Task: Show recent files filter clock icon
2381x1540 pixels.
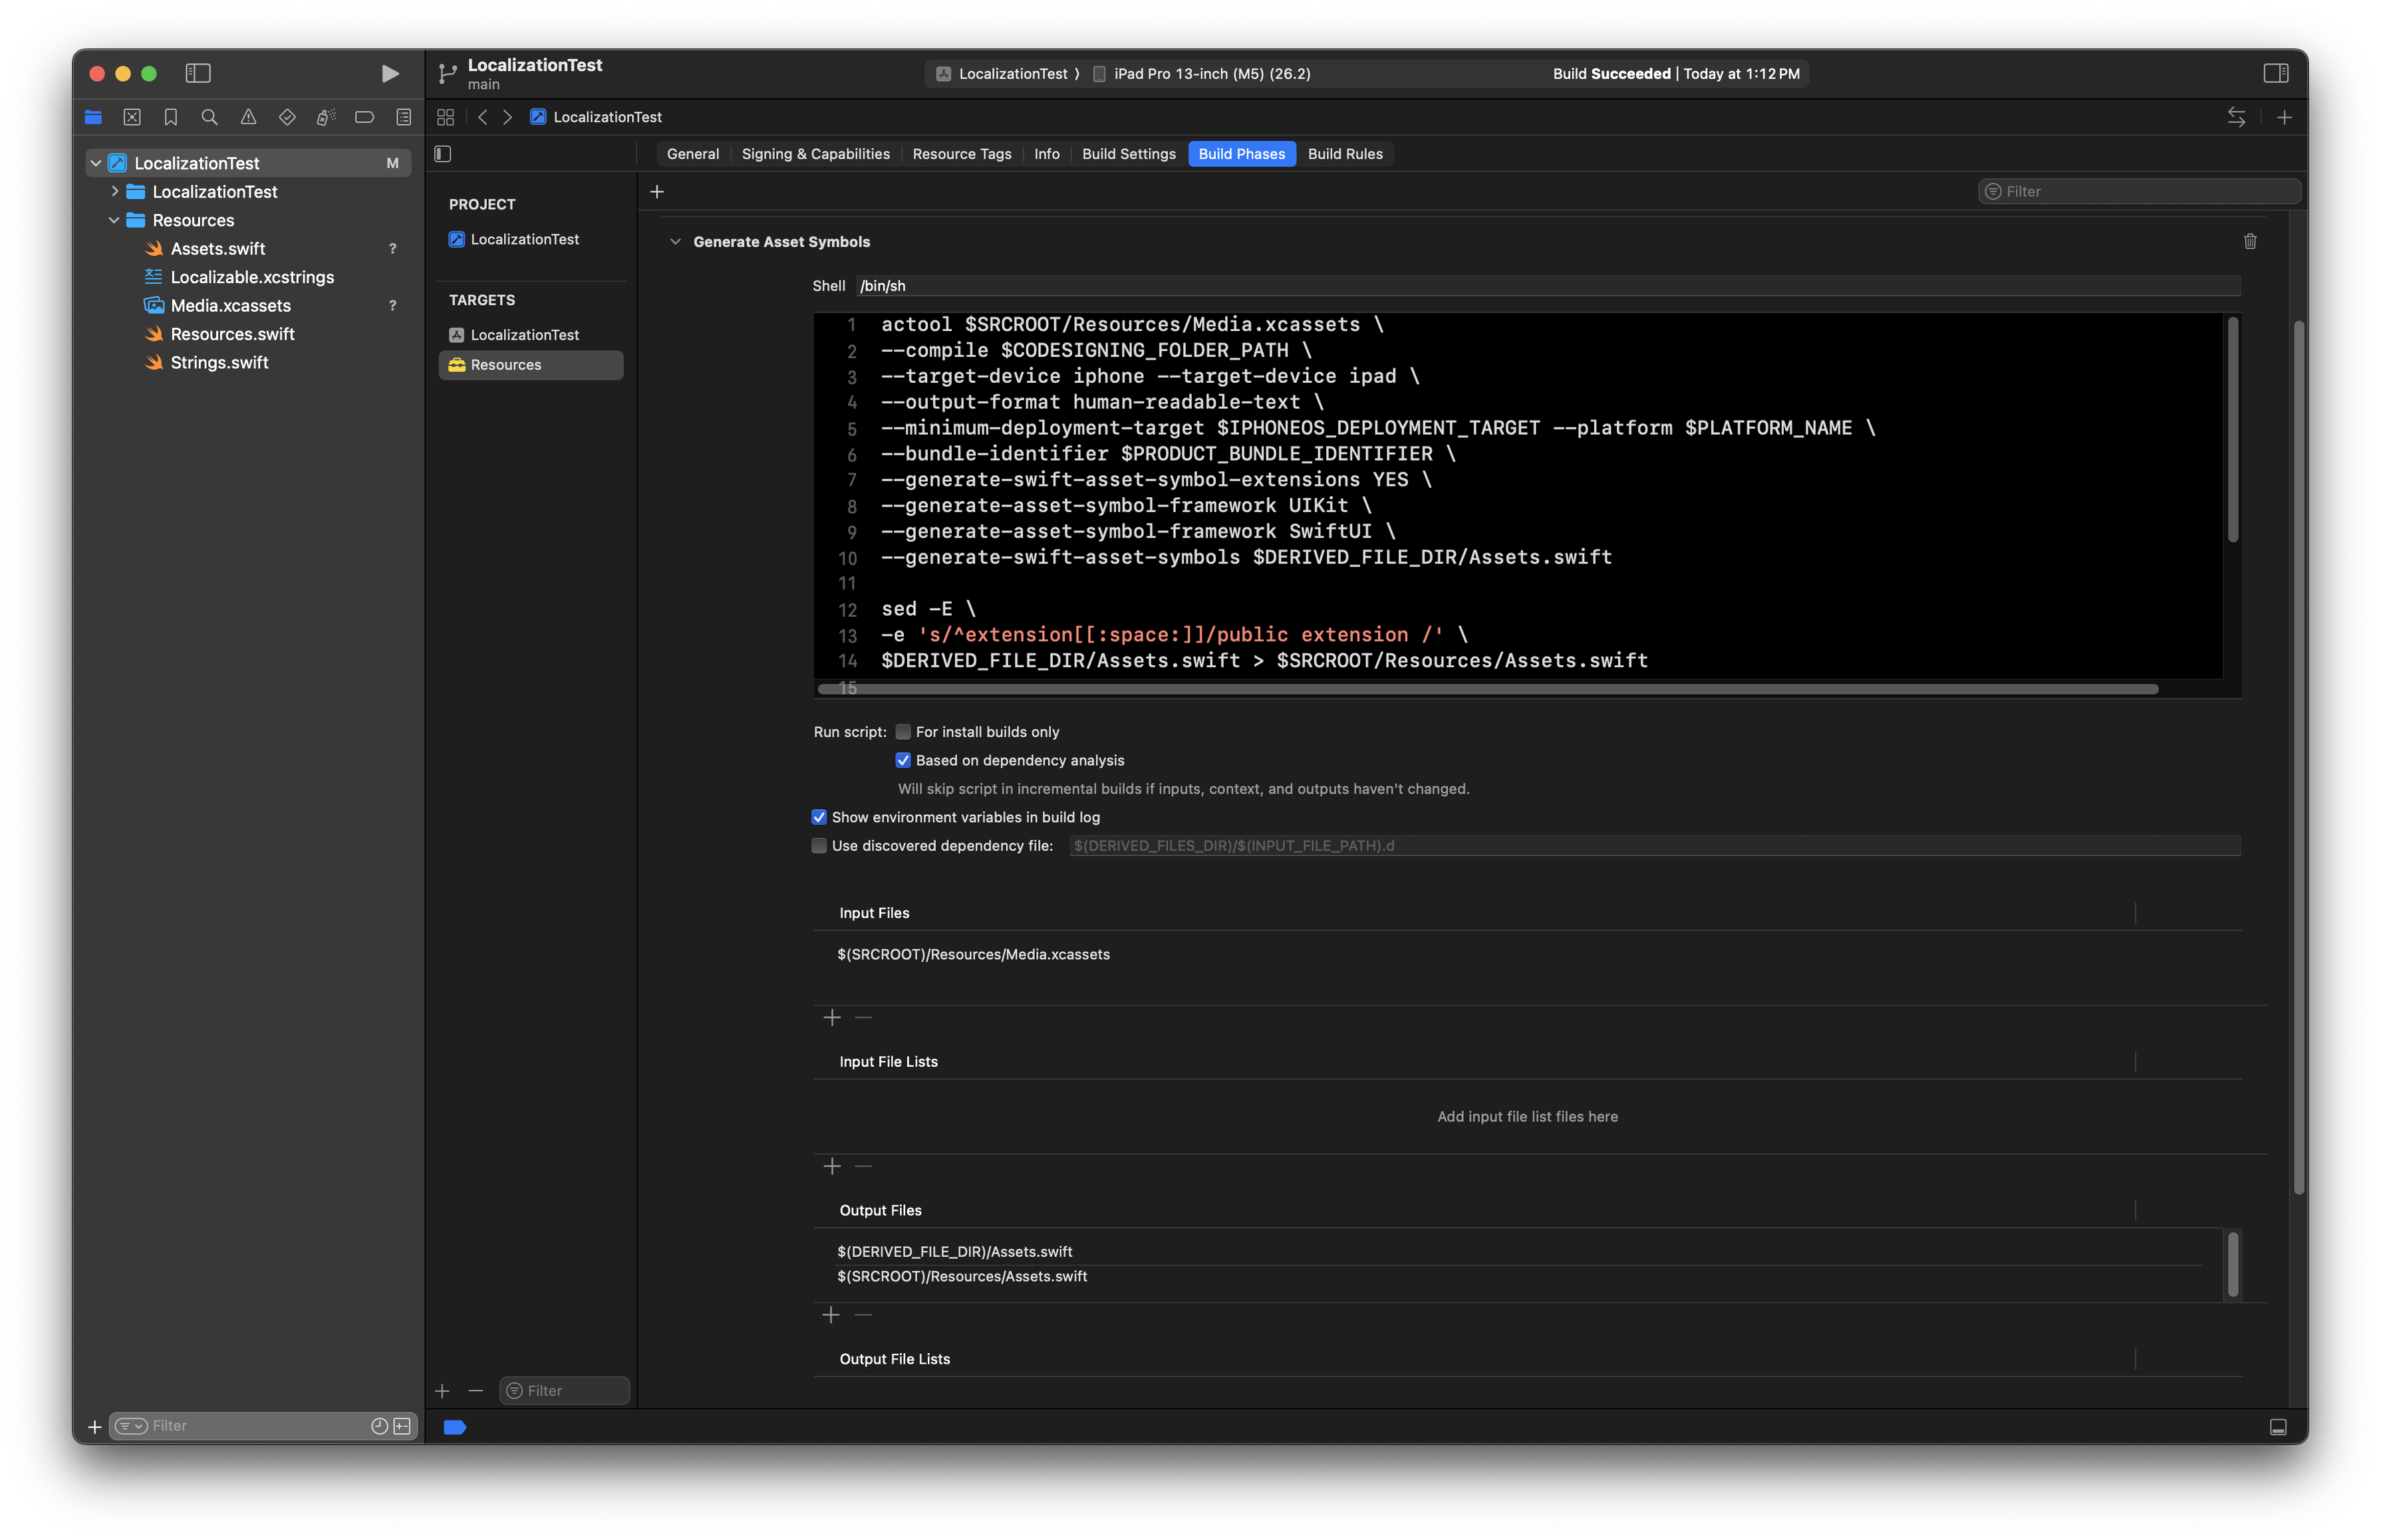Action: pyautogui.click(x=379, y=1426)
